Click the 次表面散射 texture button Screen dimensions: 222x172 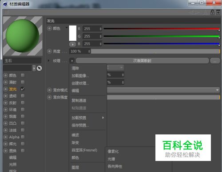[143, 61]
